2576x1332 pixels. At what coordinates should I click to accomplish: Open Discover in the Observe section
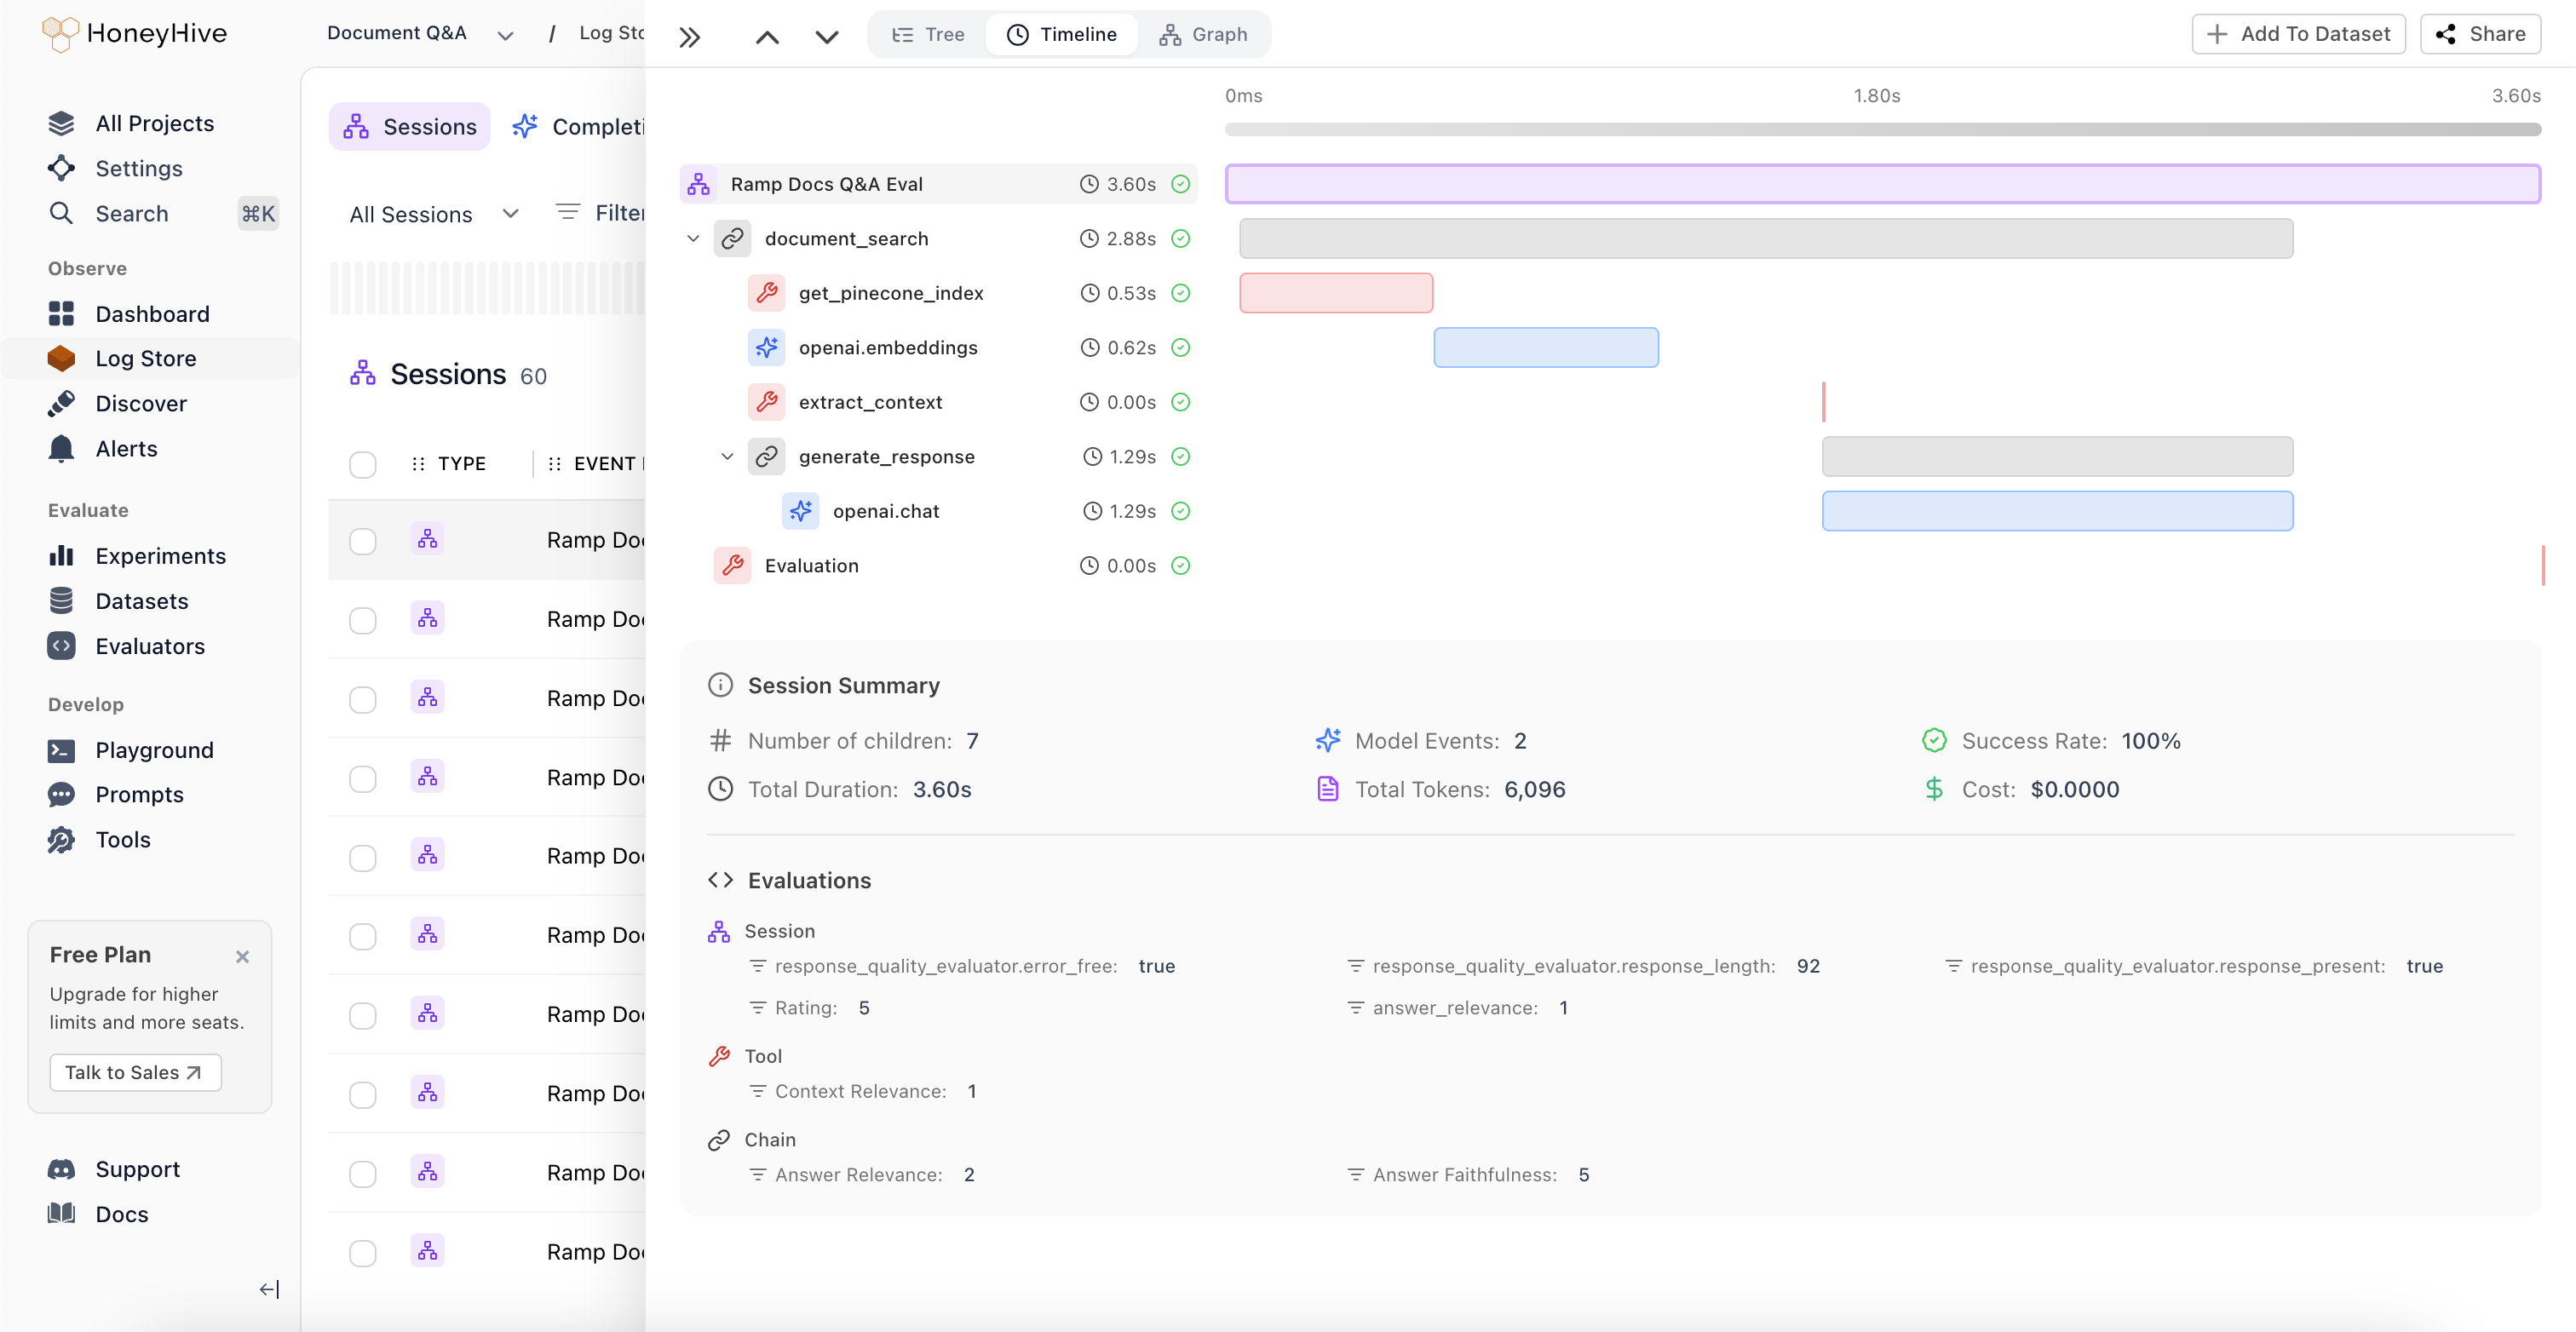pos(141,403)
